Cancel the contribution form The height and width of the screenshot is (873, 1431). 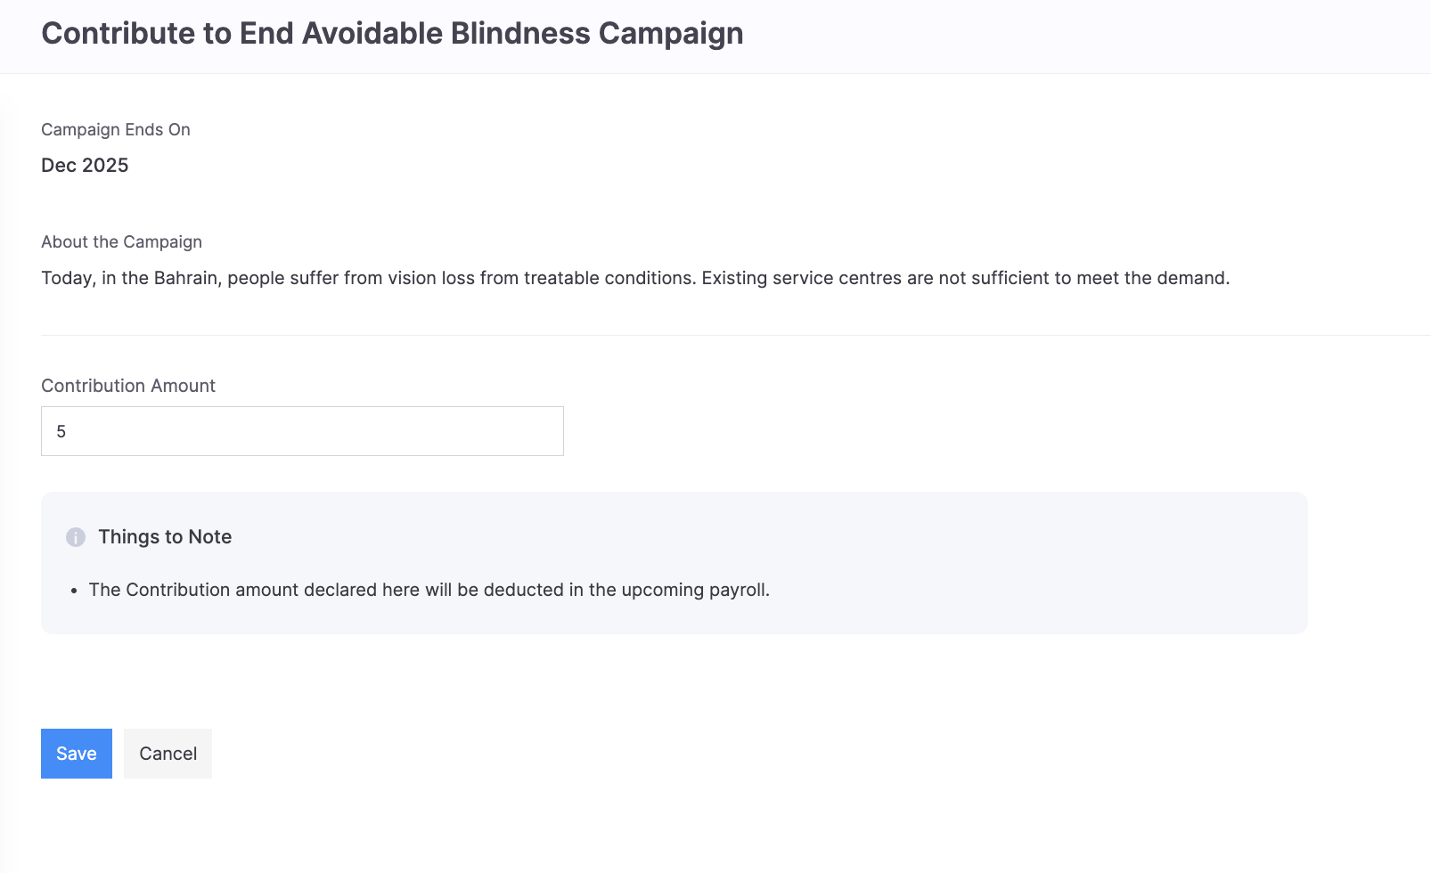[168, 754]
